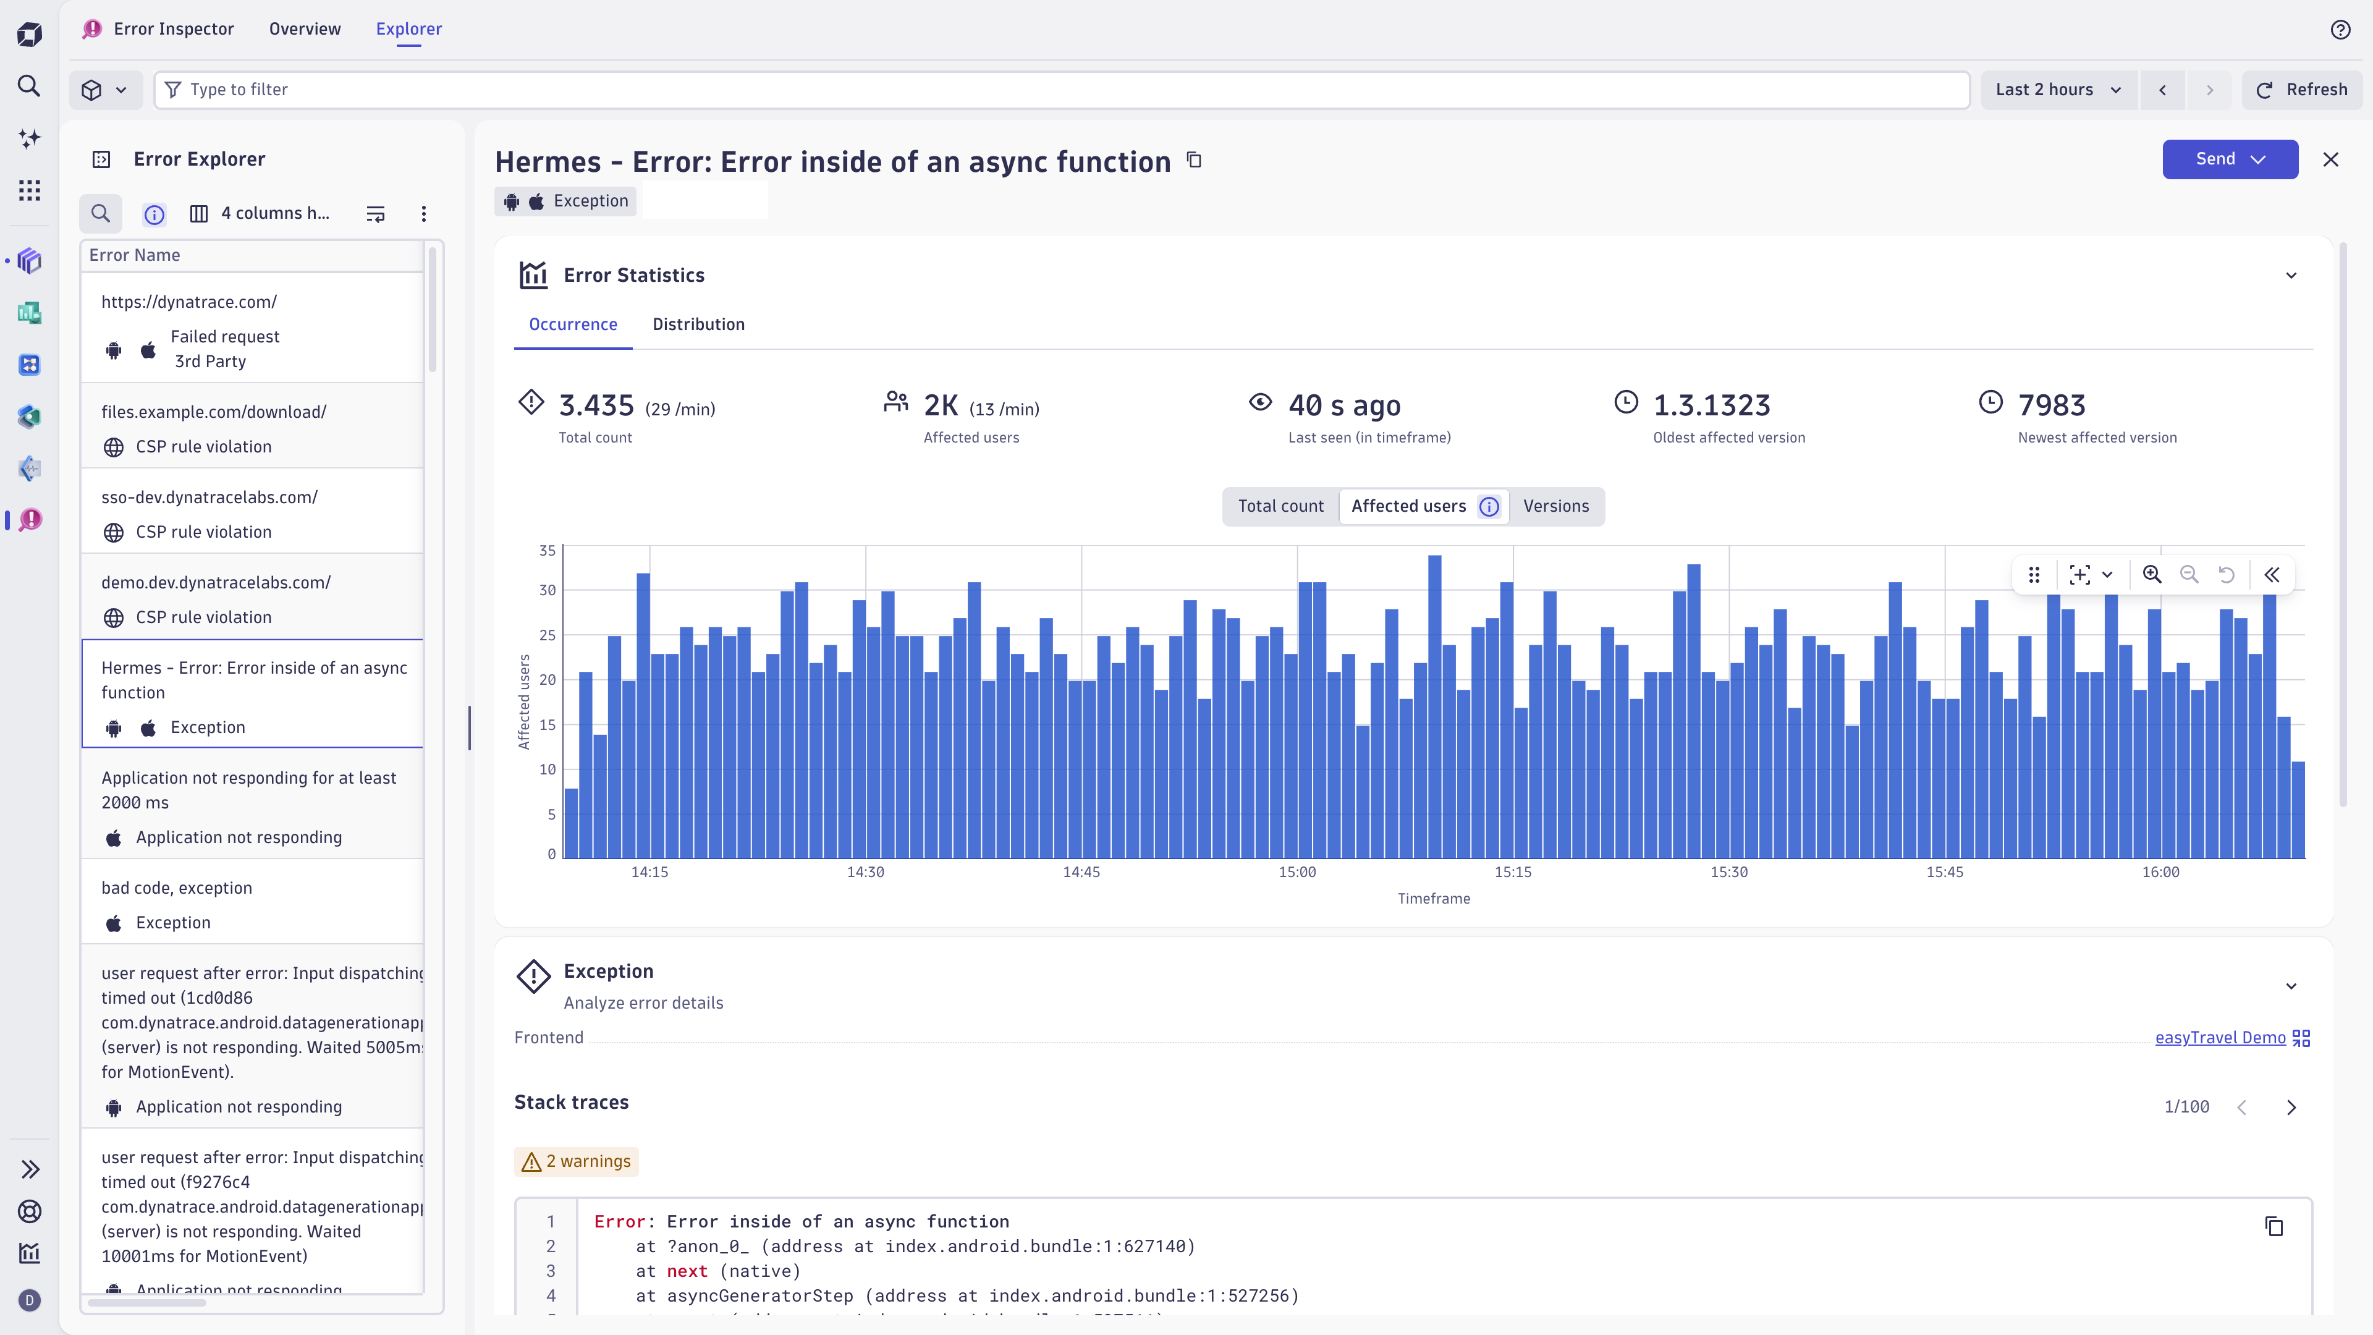Screen dimensions: 2373x1335
Task: Toggle table line wrap icon
Action: [376, 214]
